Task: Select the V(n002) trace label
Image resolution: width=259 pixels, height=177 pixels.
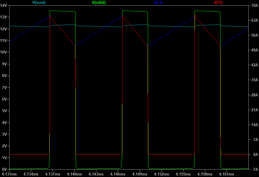Action: 98,3
